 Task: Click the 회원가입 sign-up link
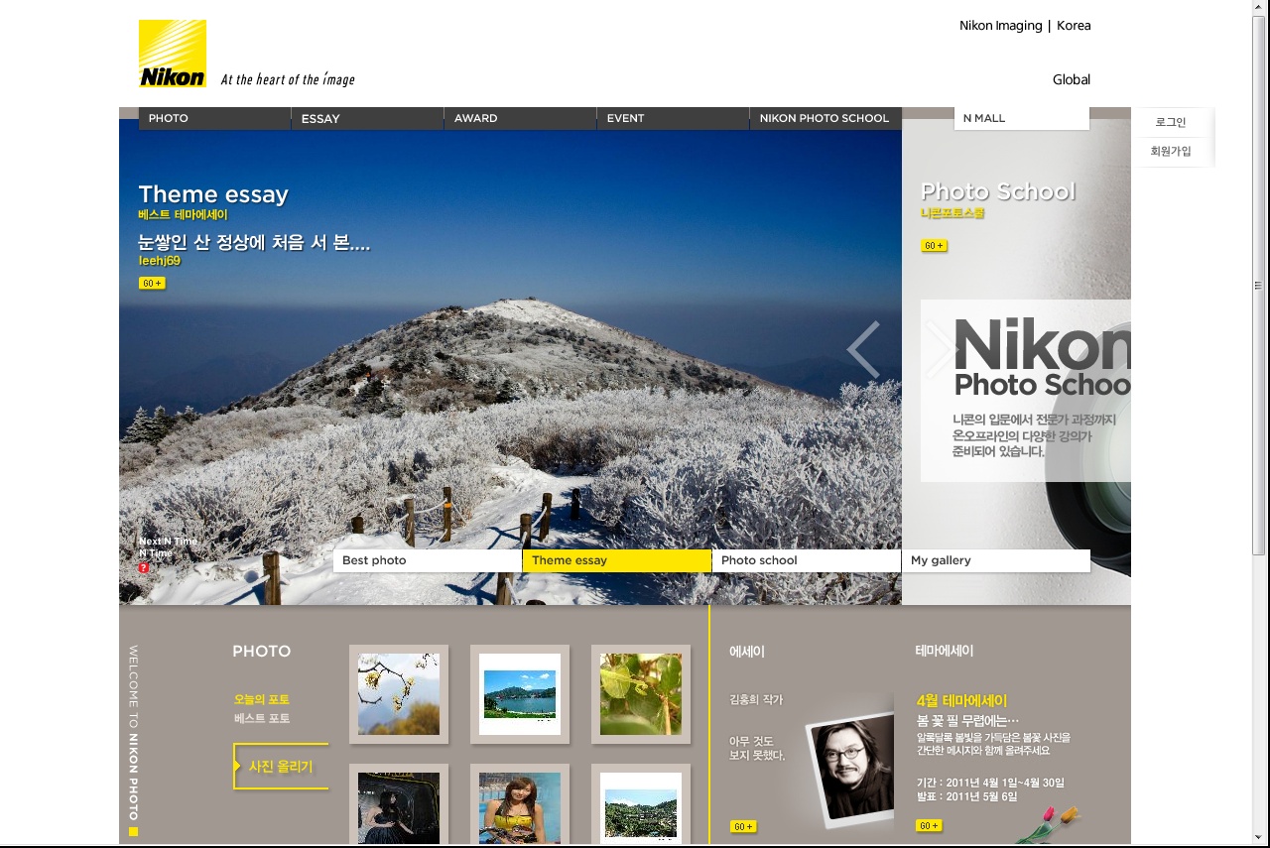1171,151
